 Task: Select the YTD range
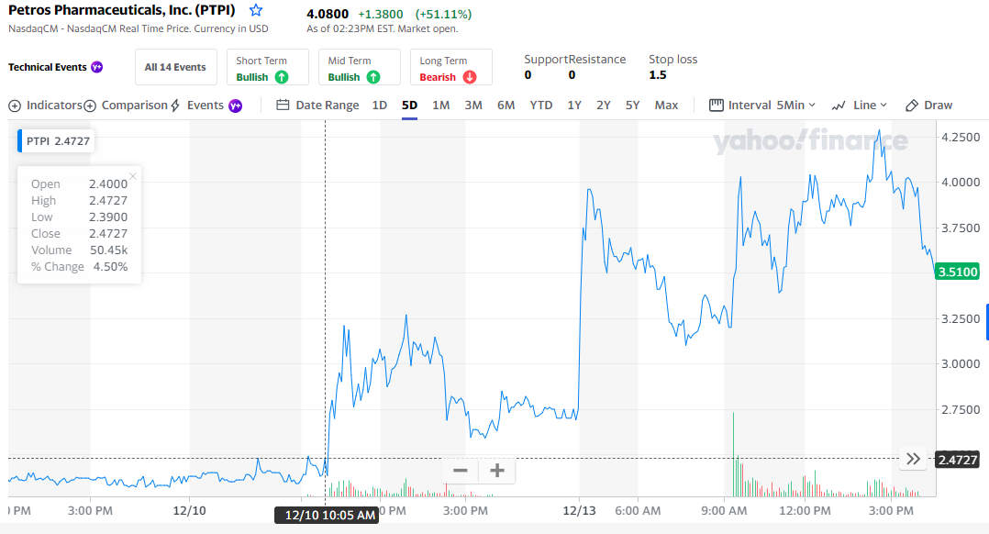540,106
